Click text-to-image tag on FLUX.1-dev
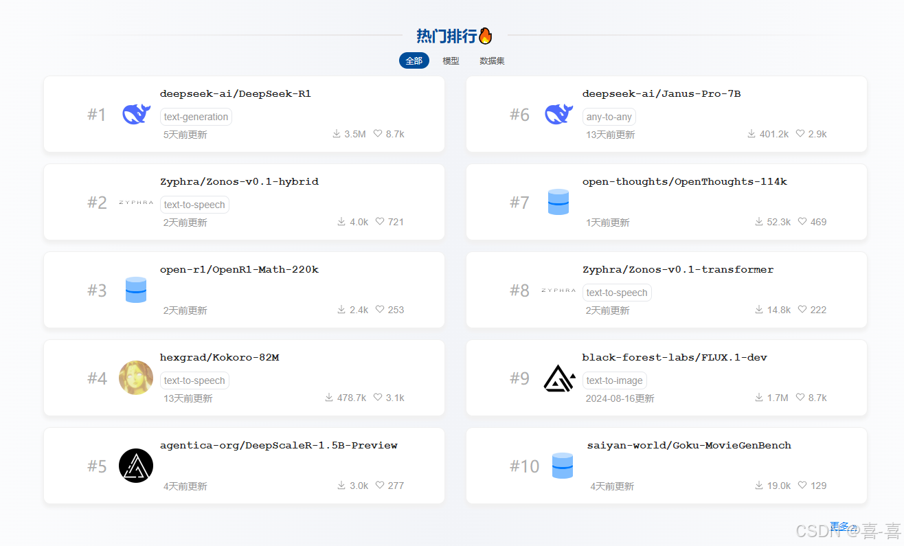Screen dimensions: 904x546 point(615,380)
